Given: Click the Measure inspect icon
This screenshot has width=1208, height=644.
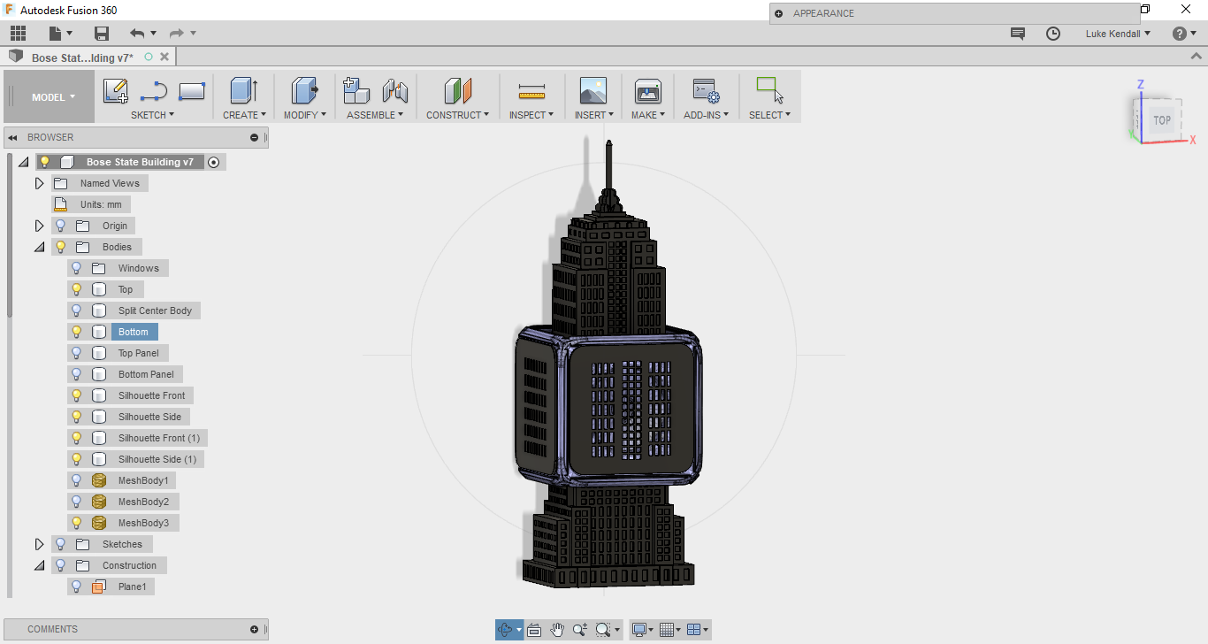Looking at the screenshot, I should click(531, 91).
